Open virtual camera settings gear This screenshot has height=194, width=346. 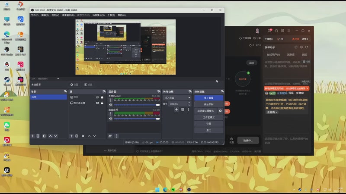(220, 111)
